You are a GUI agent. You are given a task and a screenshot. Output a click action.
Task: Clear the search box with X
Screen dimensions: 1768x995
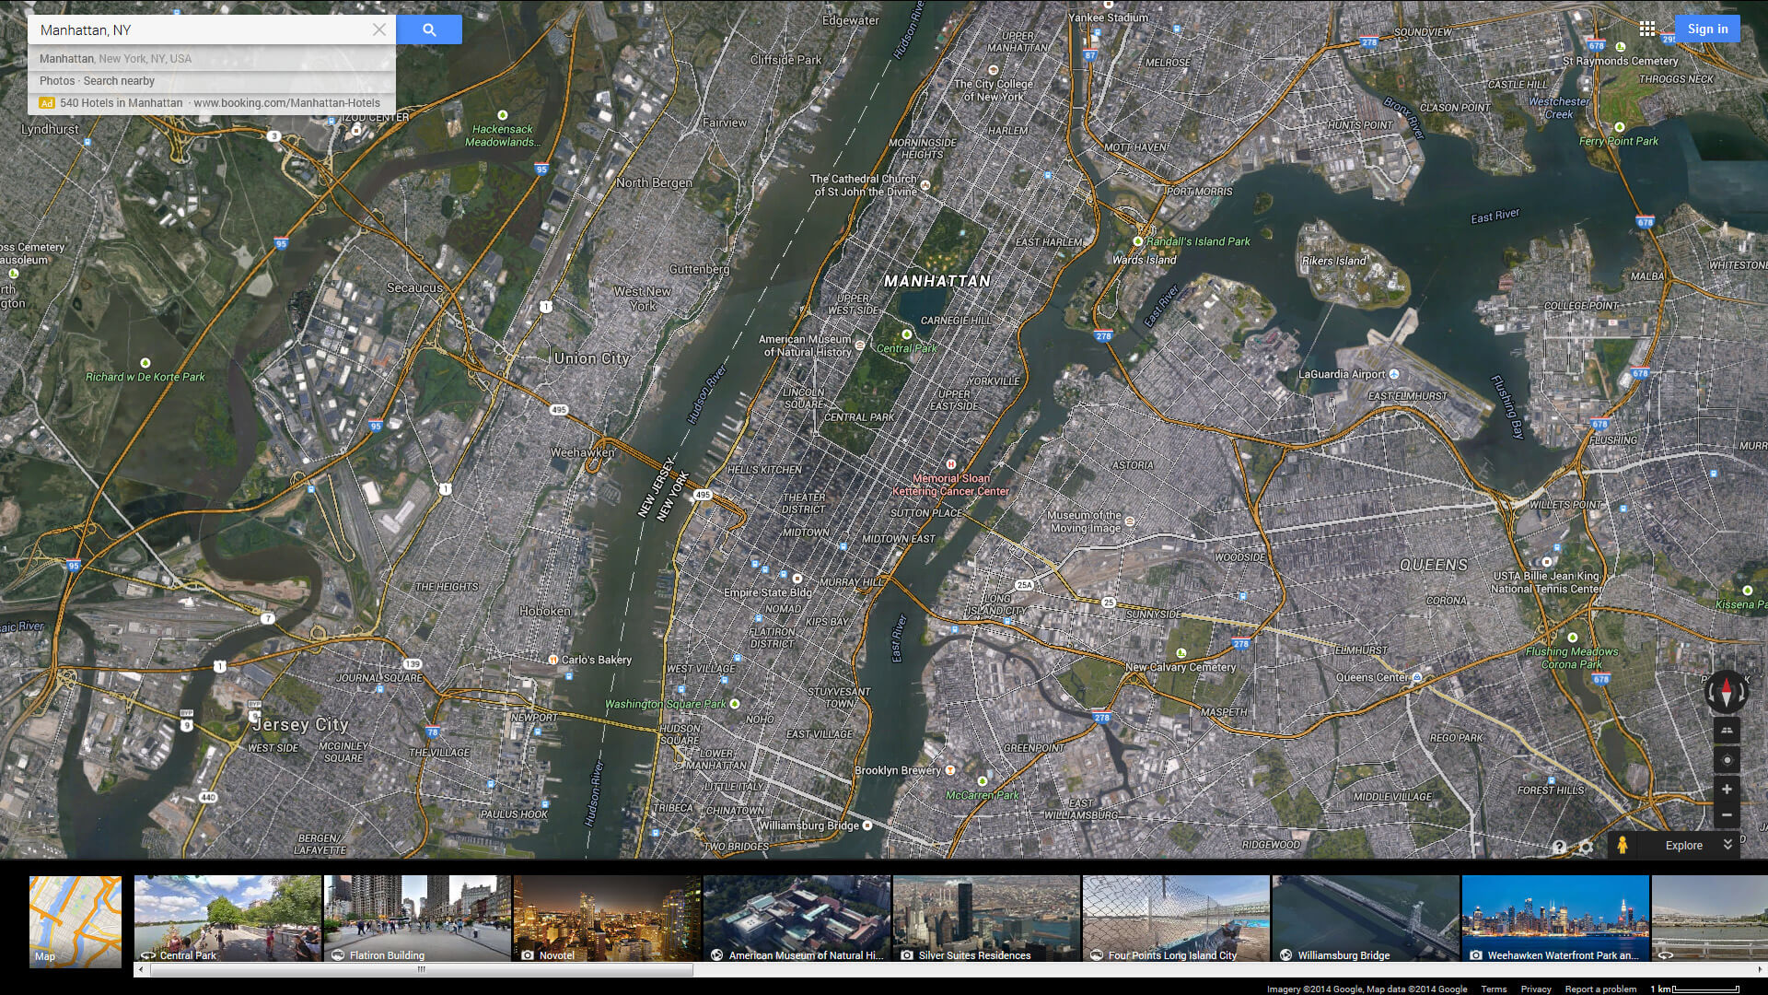(x=378, y=29)
